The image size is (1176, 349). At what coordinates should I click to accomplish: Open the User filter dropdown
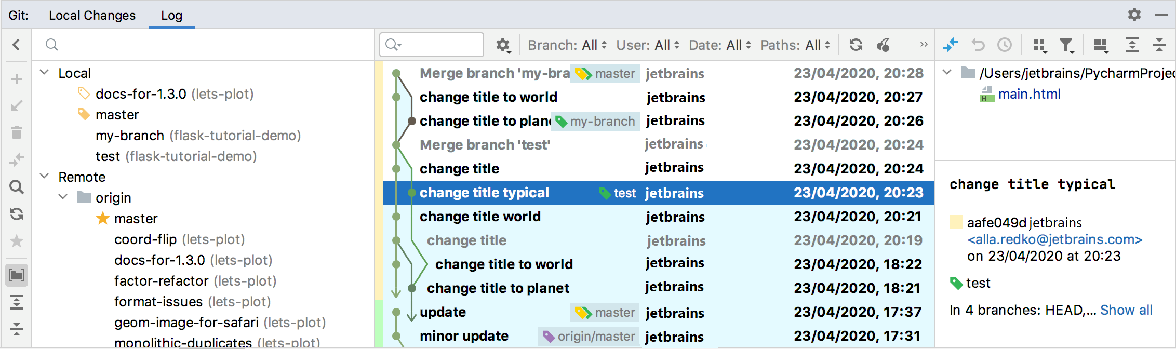[647, 45]
